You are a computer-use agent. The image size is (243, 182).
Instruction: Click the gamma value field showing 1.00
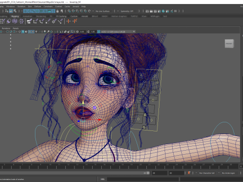93,32
